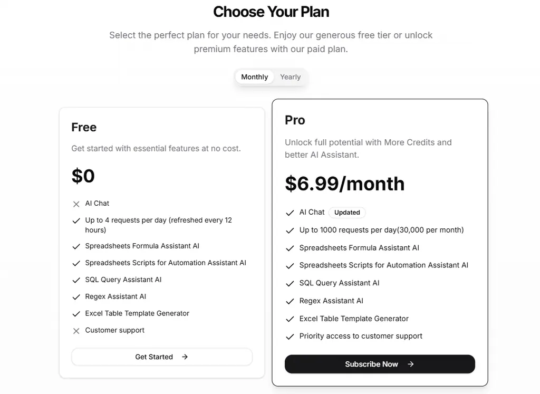
Task: Click checkmark beside Up to 1000 requests per day
Action: (x=290, y=230)
